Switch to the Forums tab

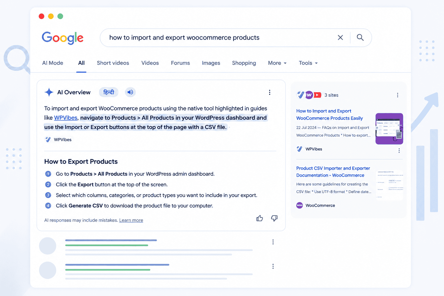point(180,63)
